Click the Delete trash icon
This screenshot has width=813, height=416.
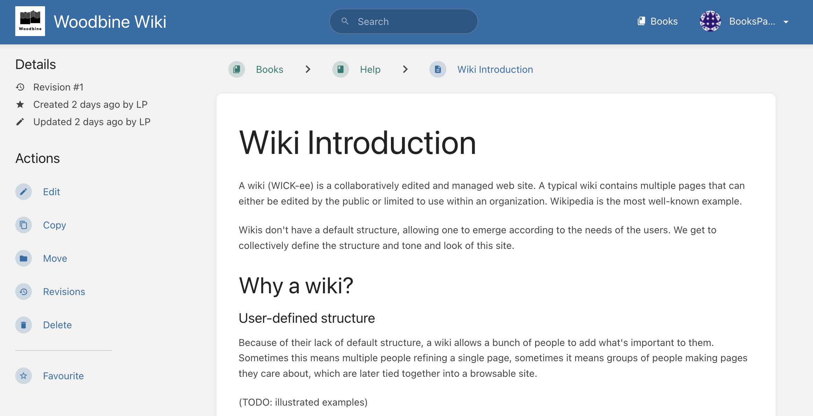[24, 325]
